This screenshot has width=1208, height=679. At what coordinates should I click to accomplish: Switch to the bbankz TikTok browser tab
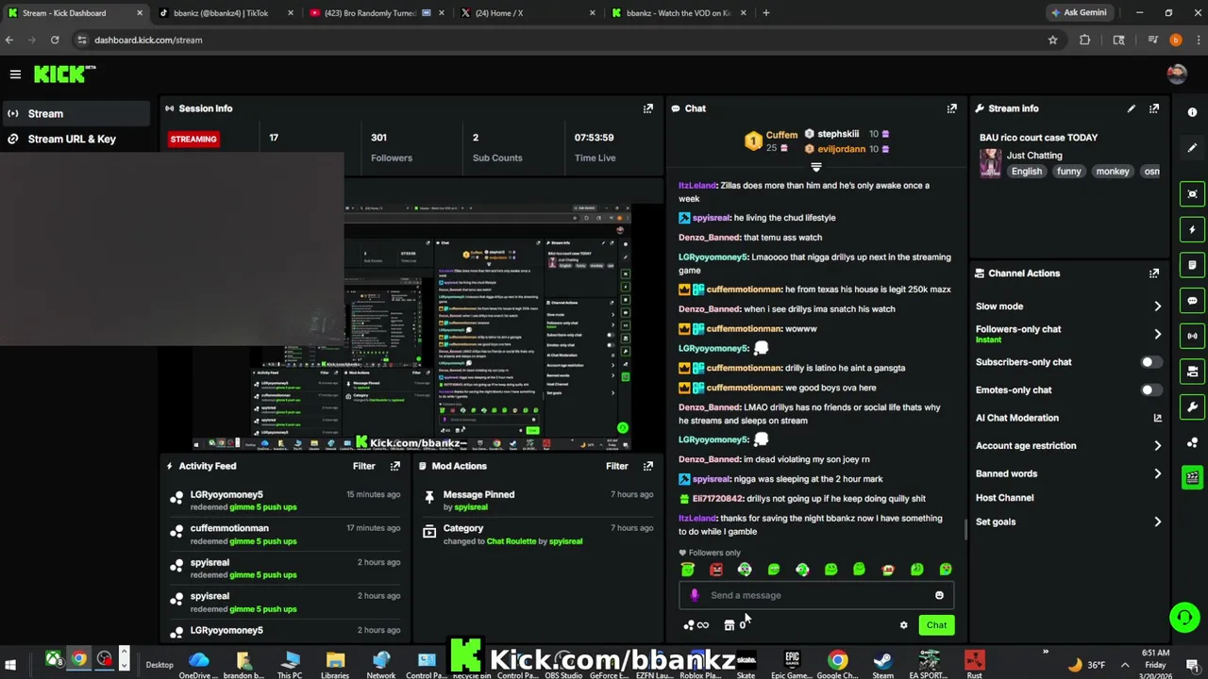coord(226,13)
